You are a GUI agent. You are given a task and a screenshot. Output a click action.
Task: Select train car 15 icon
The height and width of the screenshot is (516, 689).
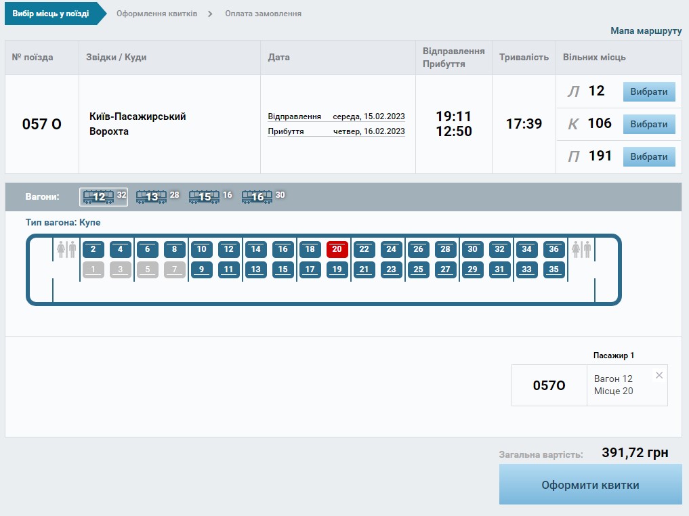[204, 197]
